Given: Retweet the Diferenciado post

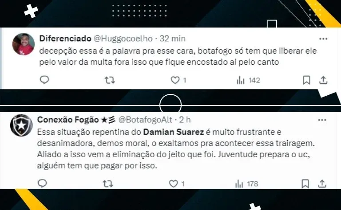Looking at the screenshot, I should (110, 80).
